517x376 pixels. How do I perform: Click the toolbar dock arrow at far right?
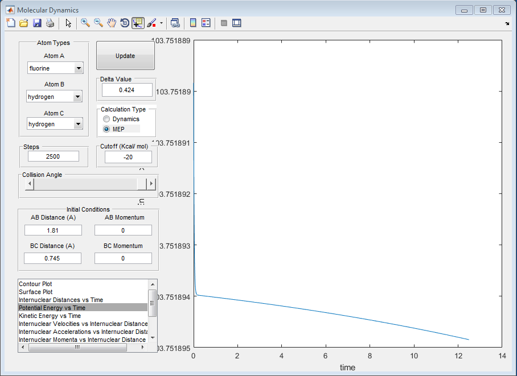point(507,23)
